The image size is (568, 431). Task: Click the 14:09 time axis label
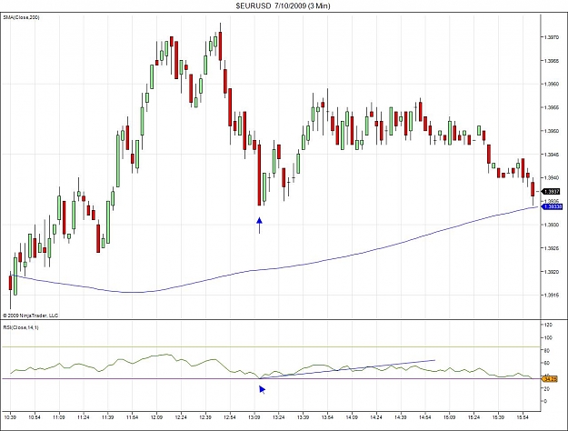[x=352, y=417]
